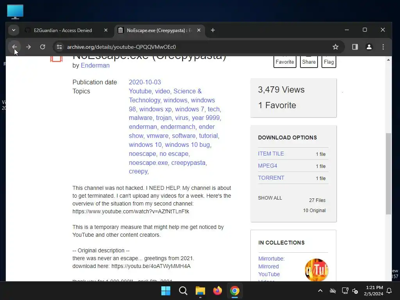Screen dimensions: 400x300
Task: Click the 27 Files text
Action: tap(317, 200)
